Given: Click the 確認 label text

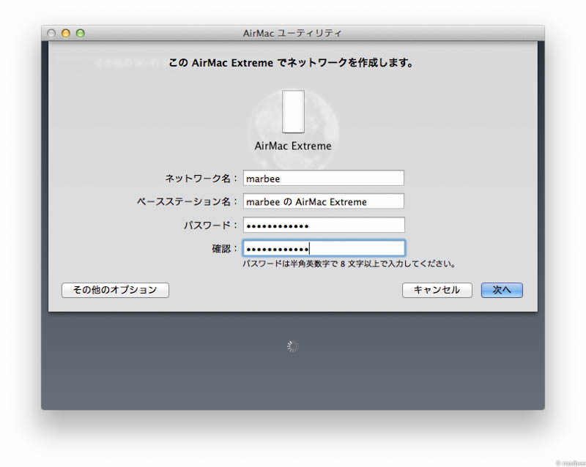Looking at the screenshot, I should (x=223, y=248).
